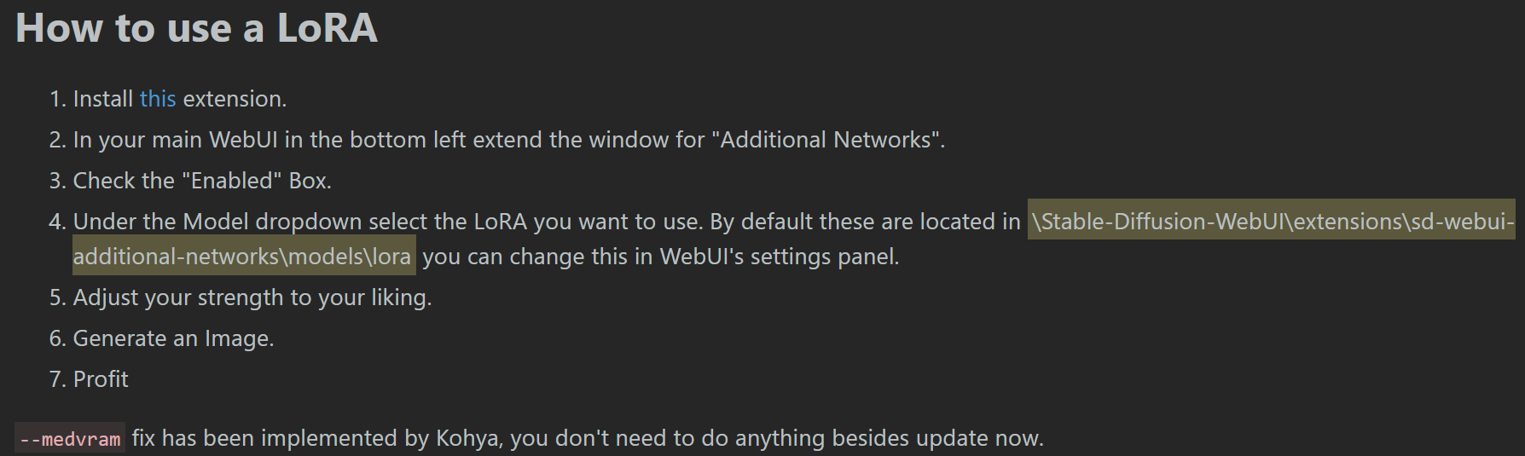Click "Adjust your strength to your liking" step
The width and height of the screenshot is (1525, 456).
click(x=252, y=297)
